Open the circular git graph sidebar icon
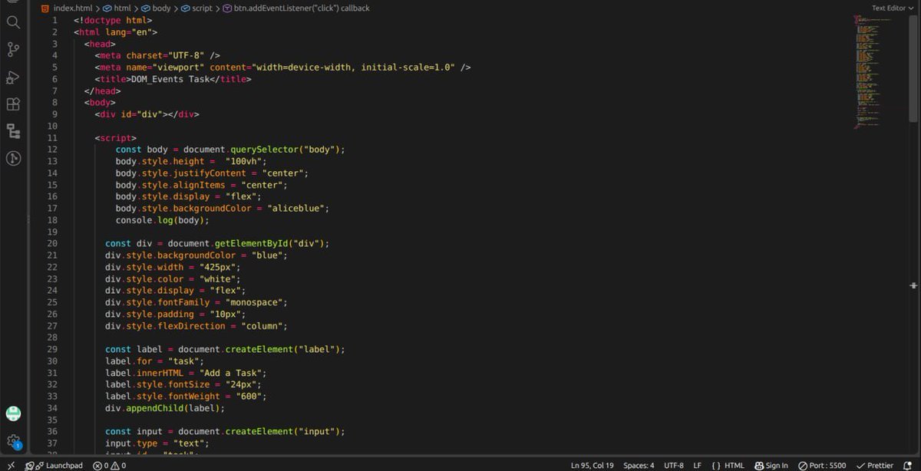921x471 pixels. pyautogui.click(x=13, y=158)
